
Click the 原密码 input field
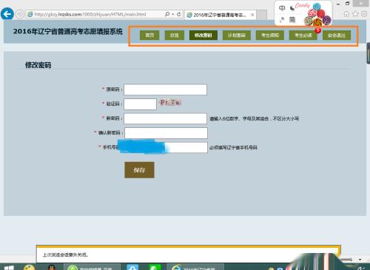point(165,90)
